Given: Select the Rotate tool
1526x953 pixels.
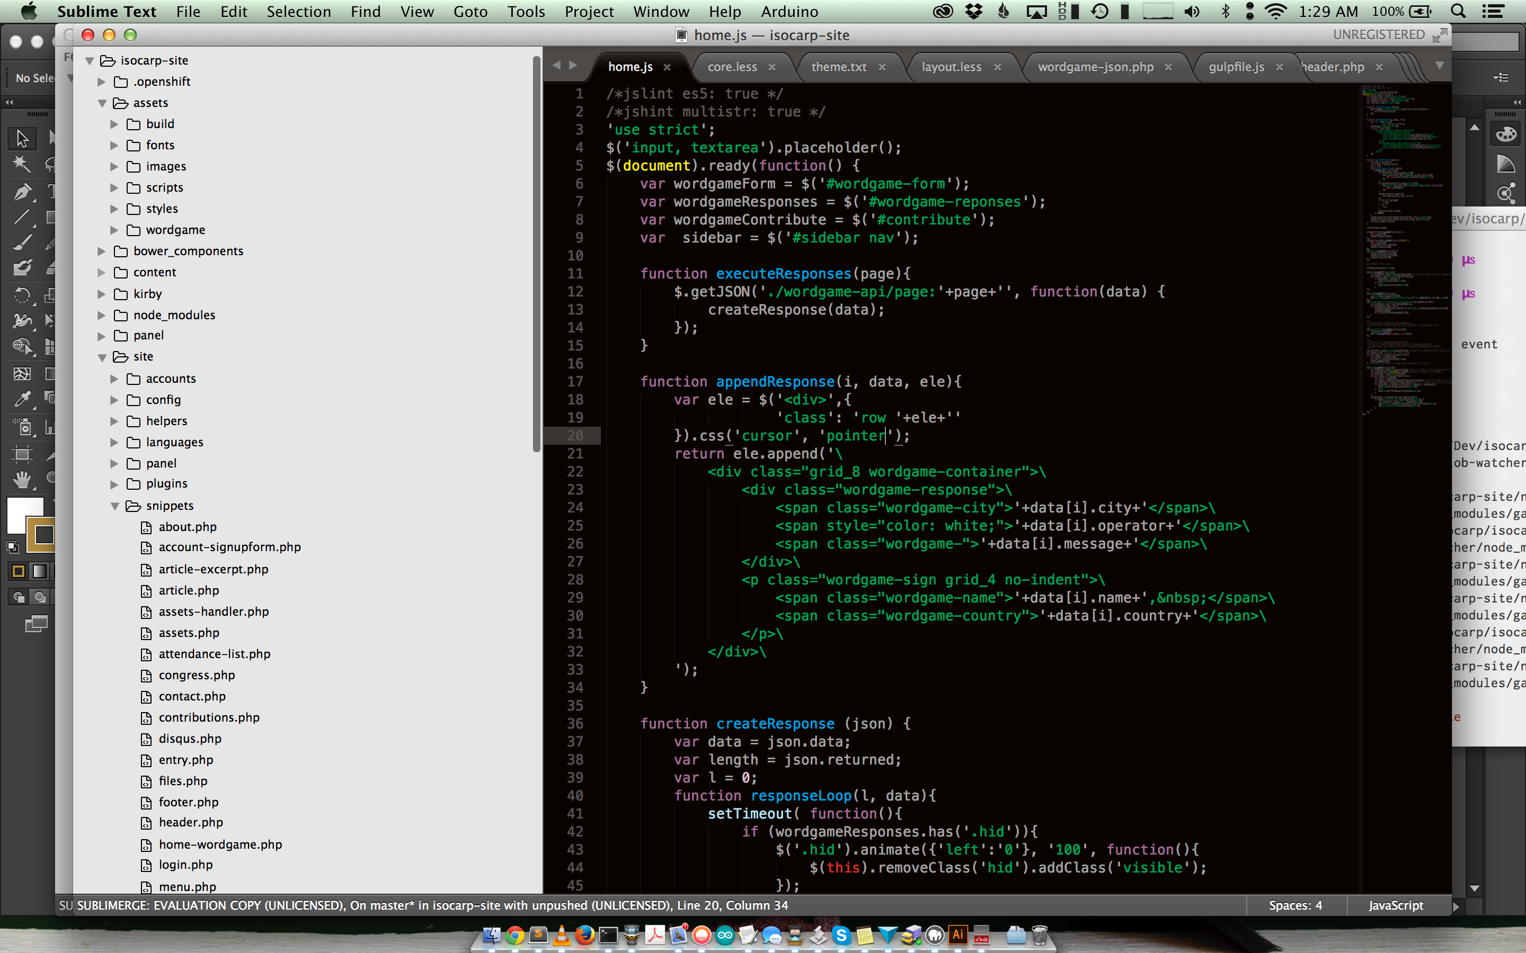Looking at the screenshot, I should tap(21, 294).
